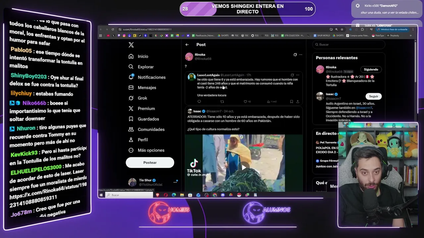Open browser menu with three dots
This screenshot has width=424, height=238.
tap(413, 29)
